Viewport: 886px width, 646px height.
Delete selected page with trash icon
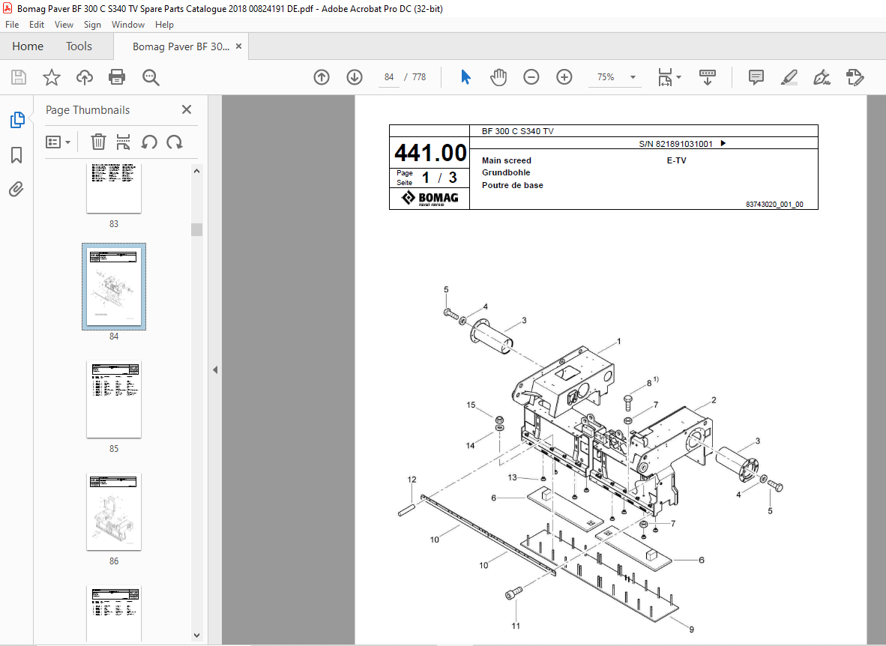coord(98,142)
